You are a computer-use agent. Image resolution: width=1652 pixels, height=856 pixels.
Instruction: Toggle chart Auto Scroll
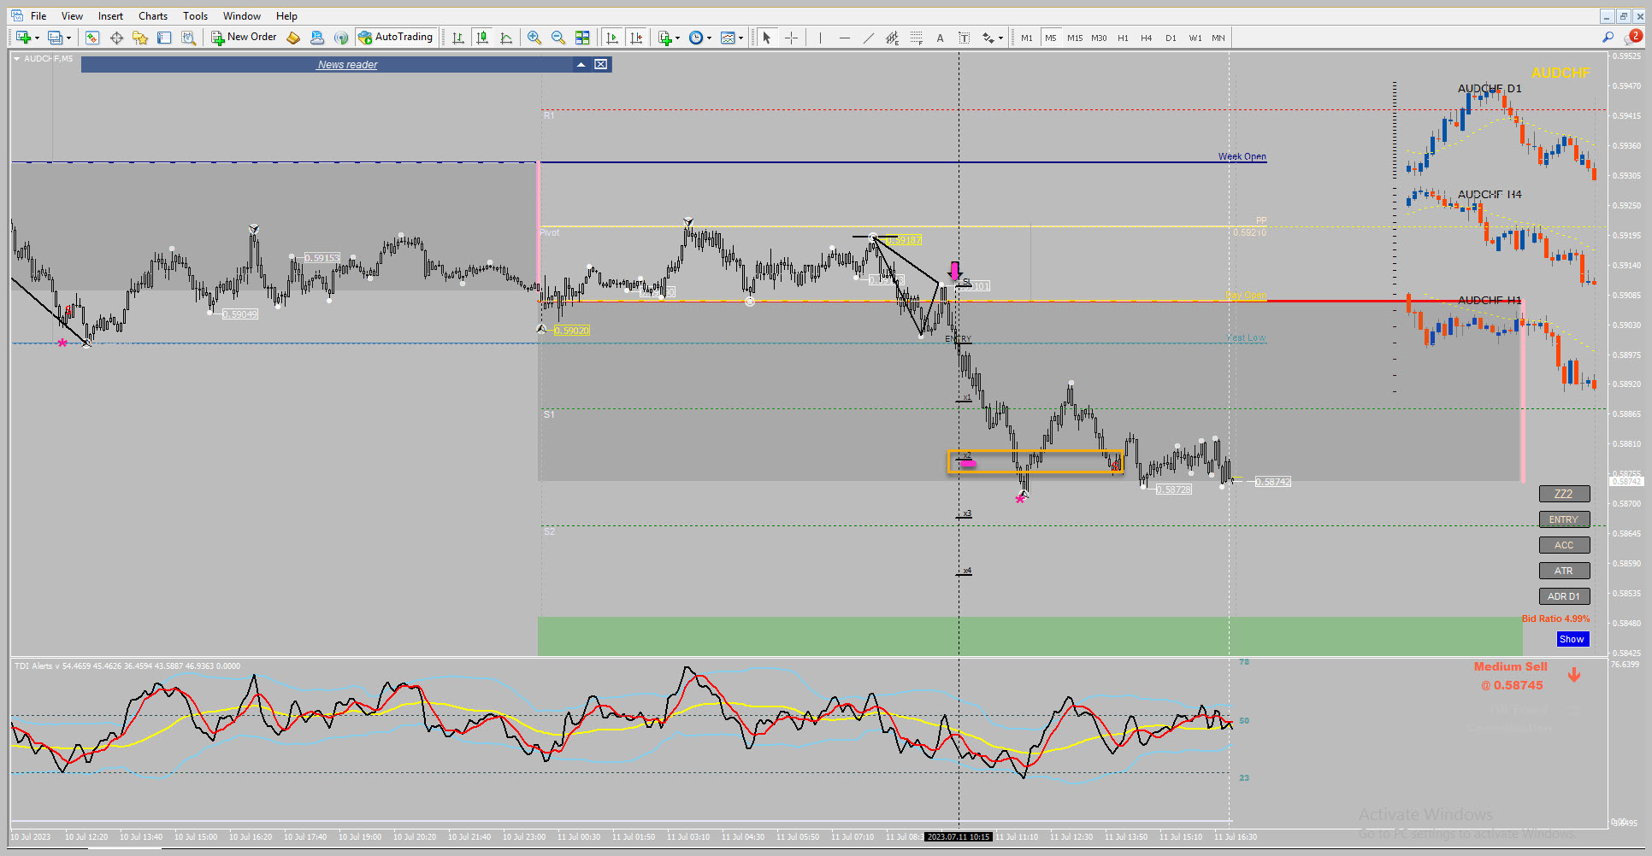pos(612,38)
